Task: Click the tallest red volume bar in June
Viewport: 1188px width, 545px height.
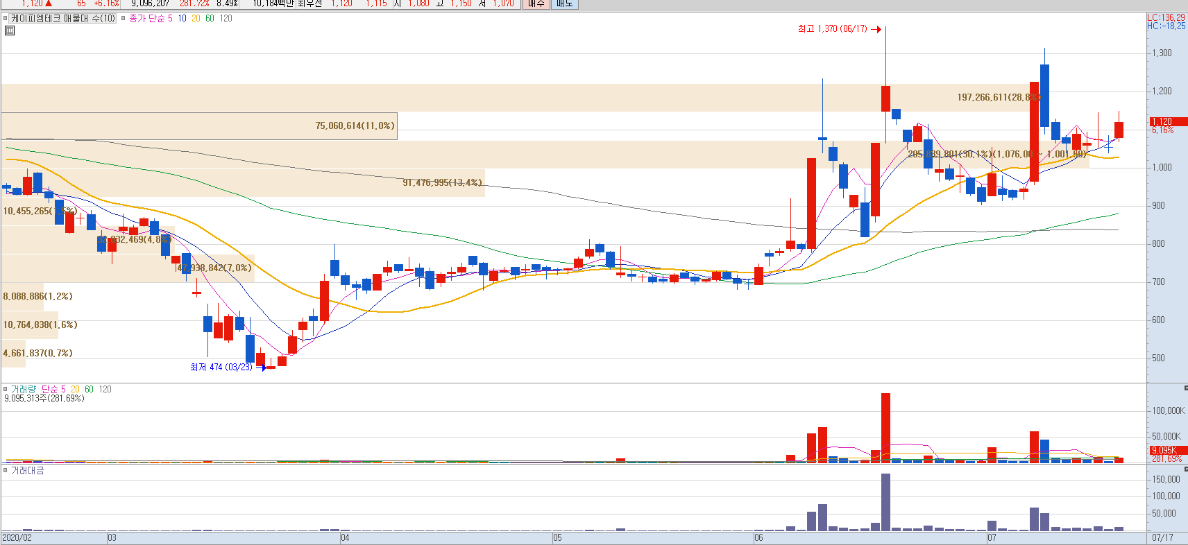Action: (x=885, y=427)
